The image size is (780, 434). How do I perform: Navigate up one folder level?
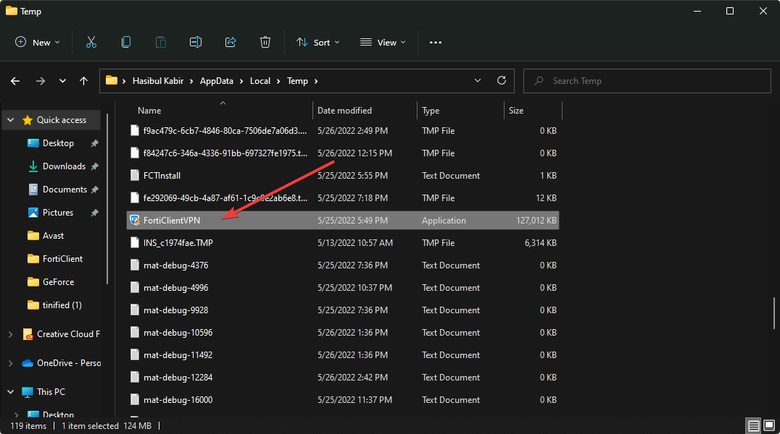[83, 80]
